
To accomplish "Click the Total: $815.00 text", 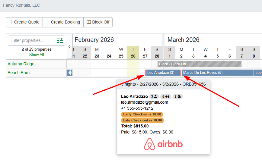I will (x=135, y=126).
